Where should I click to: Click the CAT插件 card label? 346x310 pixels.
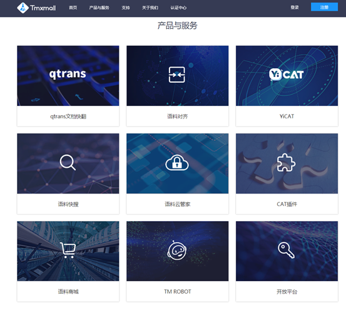[287, 204]
